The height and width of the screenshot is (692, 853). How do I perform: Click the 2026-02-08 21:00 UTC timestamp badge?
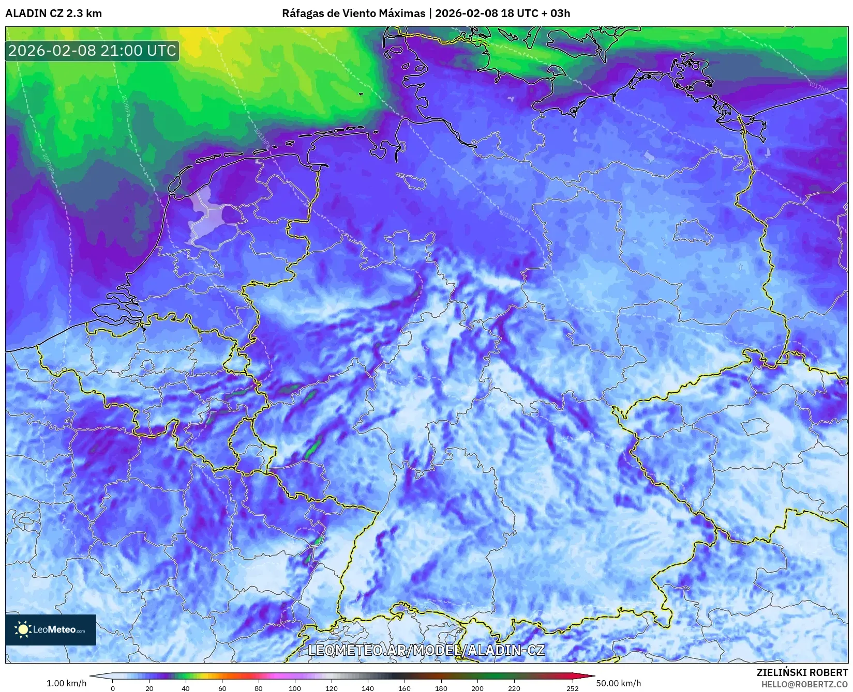(91, 51)
